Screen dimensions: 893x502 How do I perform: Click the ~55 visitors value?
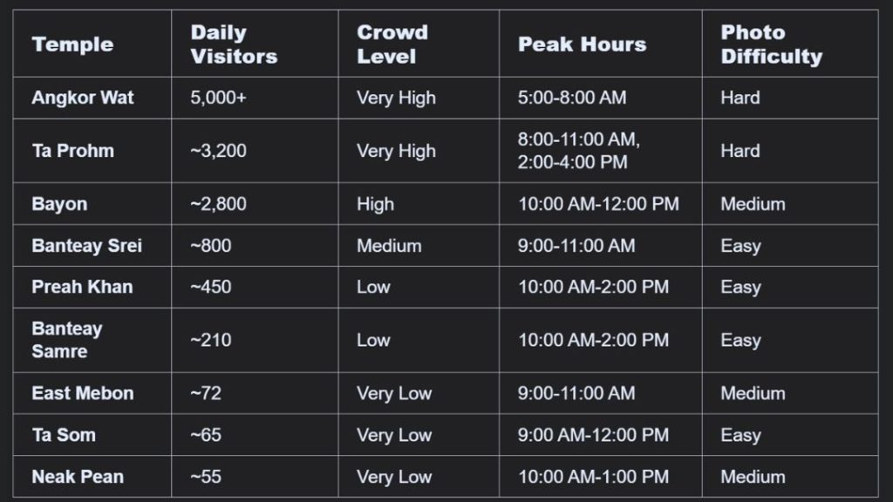coord(206,477)
